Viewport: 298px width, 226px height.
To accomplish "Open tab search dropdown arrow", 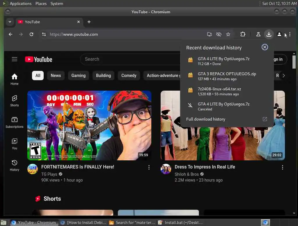I will [10, 22].
